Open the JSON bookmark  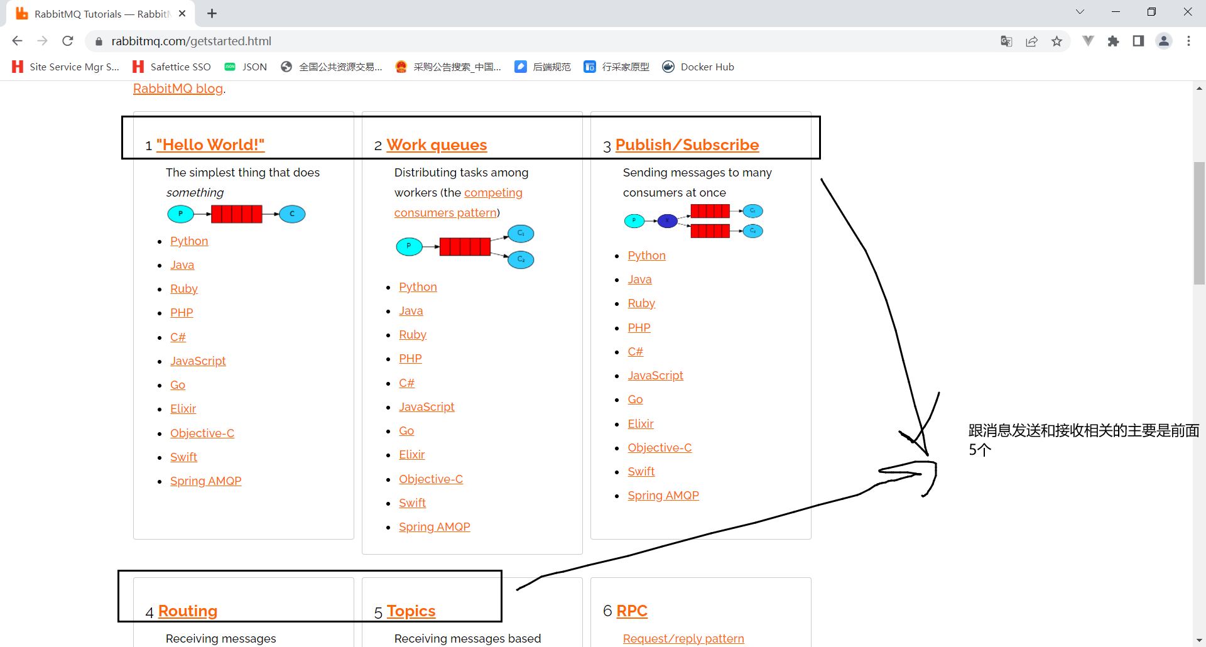pyautogui.click(x=246, y=67)
